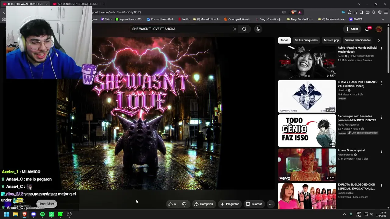
Task: Open options menu for 6 cosas que solo hacen video
Action: click(x=381, y=117)
